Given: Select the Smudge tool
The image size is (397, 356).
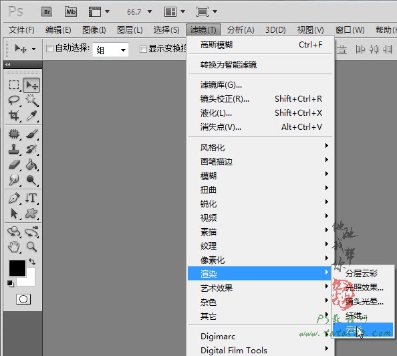Looking at the screenshot, I should pyautogui.click(x=14, y=180).
